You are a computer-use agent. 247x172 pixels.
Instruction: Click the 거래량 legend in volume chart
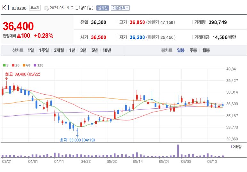(x=236, y=147)
